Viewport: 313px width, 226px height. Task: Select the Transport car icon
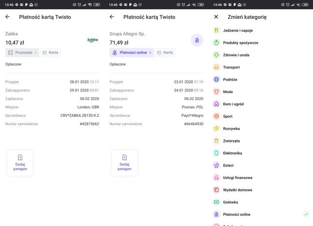[216, 67]
